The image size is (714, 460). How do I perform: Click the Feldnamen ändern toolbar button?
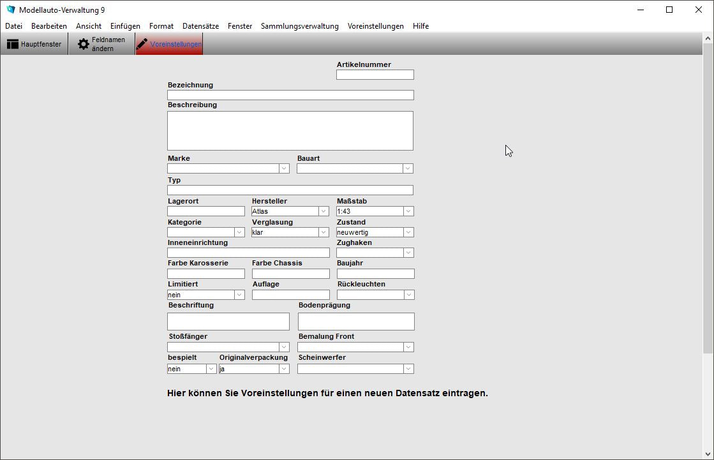click(x=102, y=43)
